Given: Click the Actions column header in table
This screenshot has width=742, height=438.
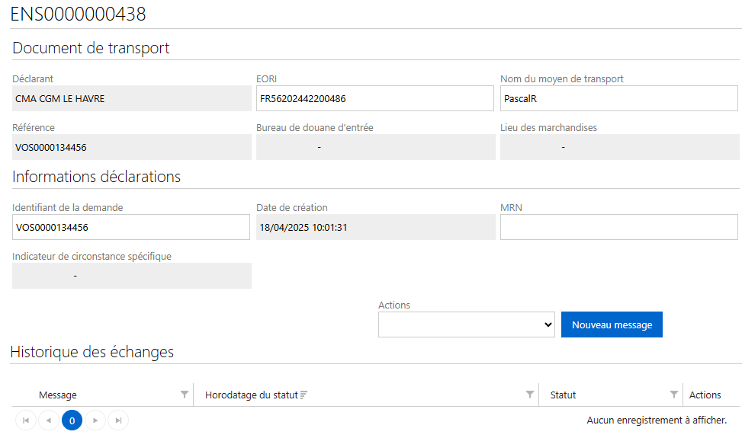Looking at the screenshot, I should [x=705, y=395].
